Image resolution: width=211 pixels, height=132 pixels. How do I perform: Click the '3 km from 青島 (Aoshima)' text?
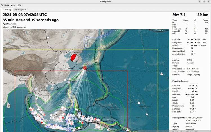click(14, 27)
